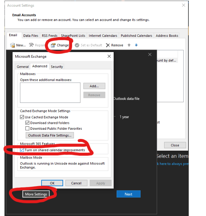
Task: Move account down with blue arrow
Action: pos(136,45)
